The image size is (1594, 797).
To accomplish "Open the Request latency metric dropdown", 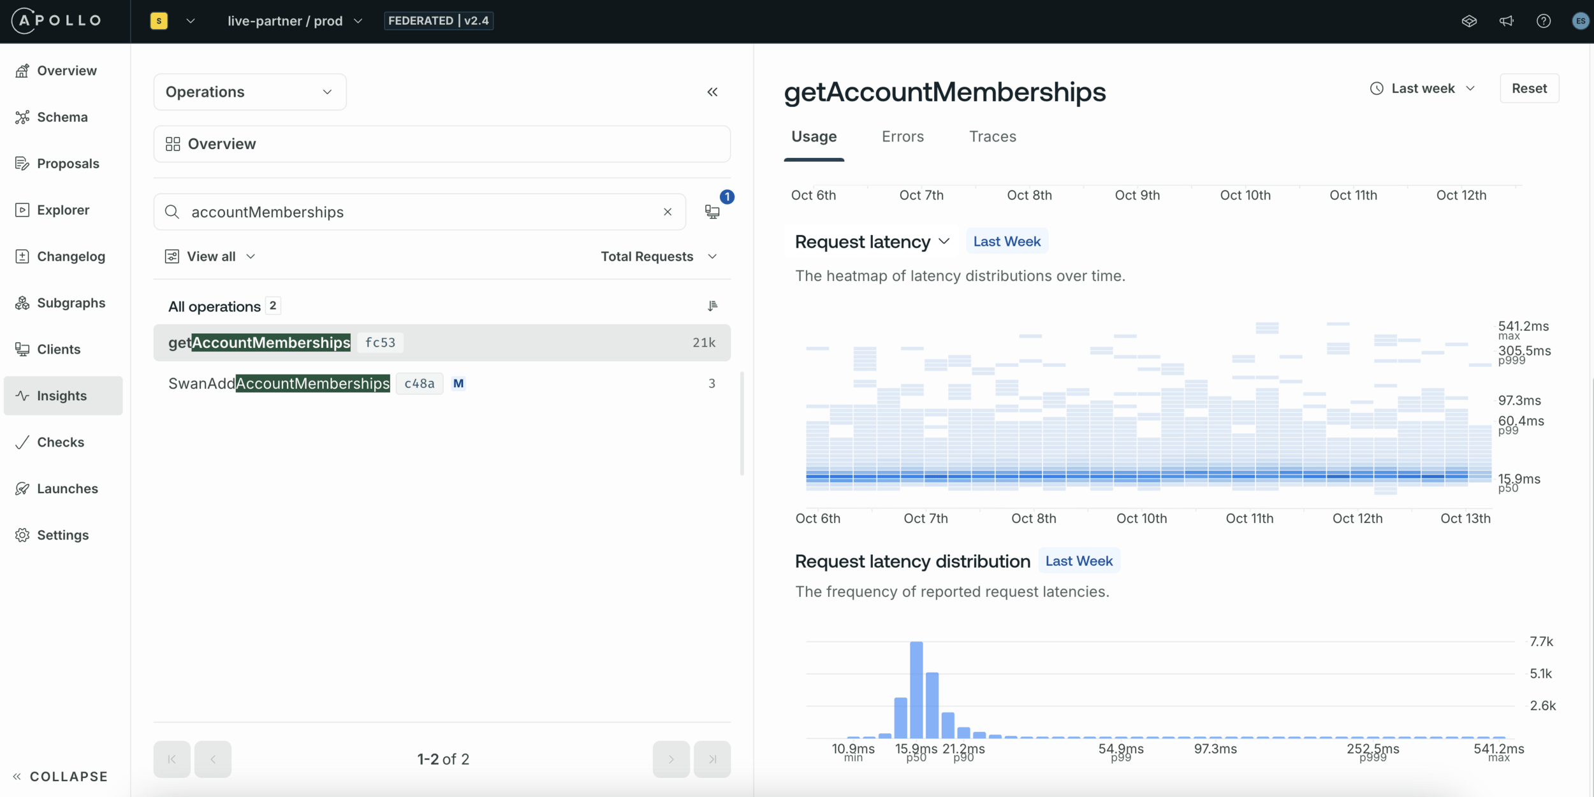I will [x=872, y=242].
